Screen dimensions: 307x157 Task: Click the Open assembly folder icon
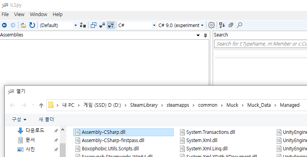[x=24, y=25]
